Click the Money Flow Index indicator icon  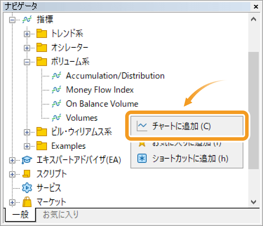pyautogui.click(x=56, y=89)
